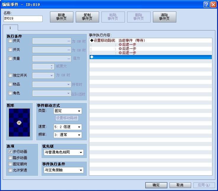Click 取消 to cancel
Screen dimensions: 218x191
coord(180,185)
